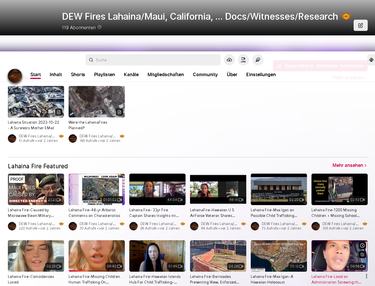The image size is (375, 286).
Task: Open title Lahaina Fire-Local on Administration Screwing
Action: point(336,279)
